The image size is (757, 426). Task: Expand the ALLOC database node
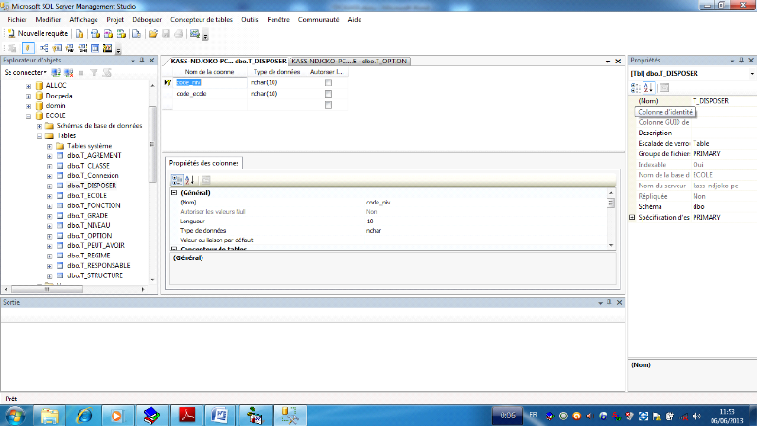(x=29, y=86)
